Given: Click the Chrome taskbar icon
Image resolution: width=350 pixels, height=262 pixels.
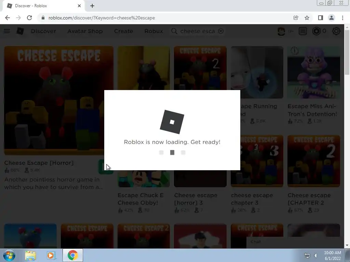Looking at the screenshot, I should pos(73,255).
